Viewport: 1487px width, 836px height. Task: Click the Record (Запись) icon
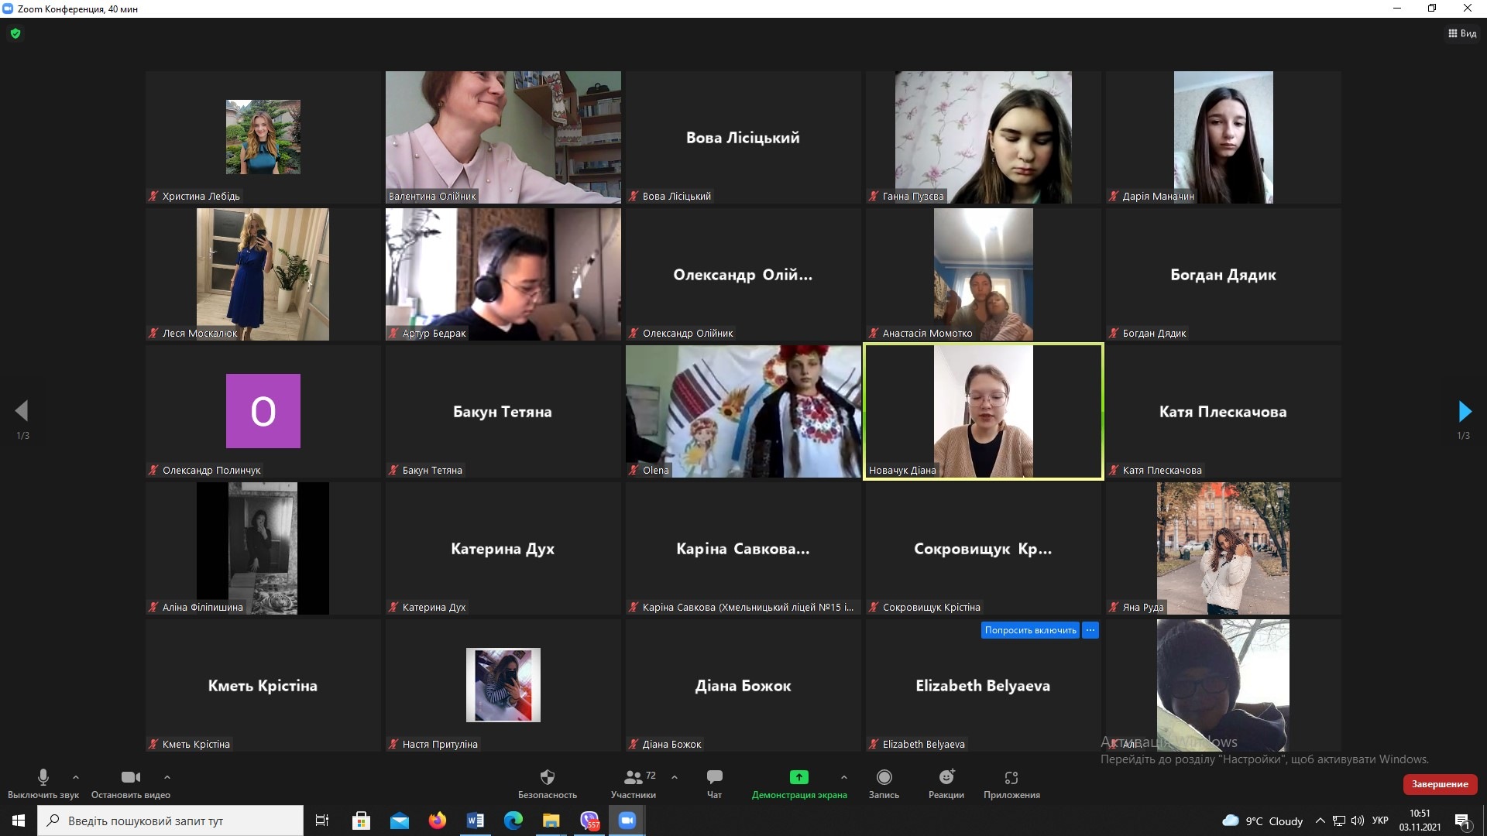pos(884,777)
